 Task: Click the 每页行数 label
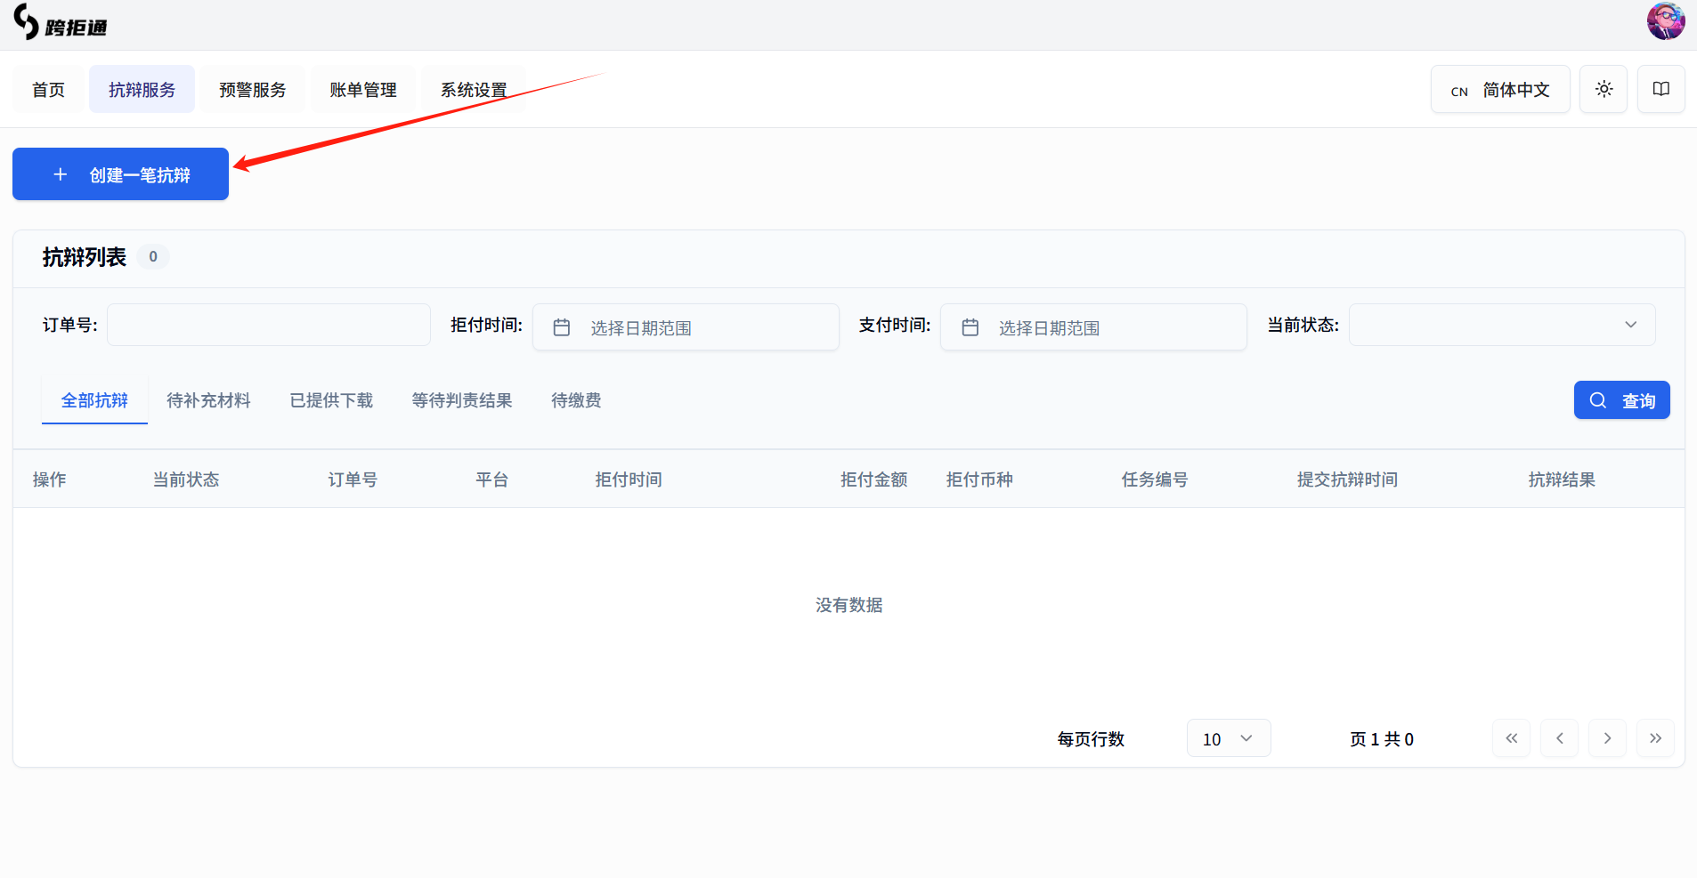click(x=1091, y=739)
